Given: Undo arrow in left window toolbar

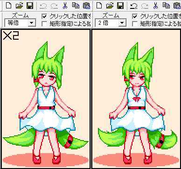Looking at the screenshot, I should (x=43, y=6).
